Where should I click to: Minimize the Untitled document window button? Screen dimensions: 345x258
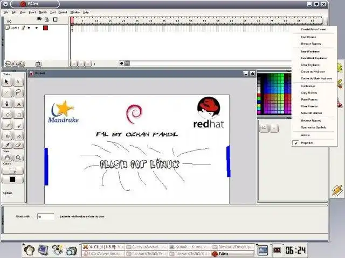[x=246, y=73]
